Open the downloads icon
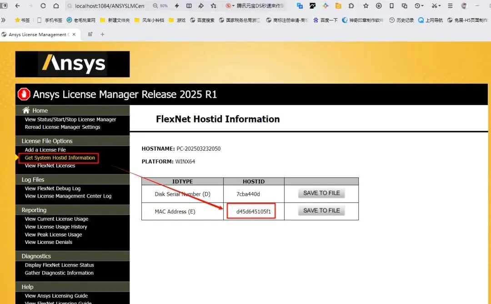The width and height of the screenshot is (491, 304). [379, 5]
